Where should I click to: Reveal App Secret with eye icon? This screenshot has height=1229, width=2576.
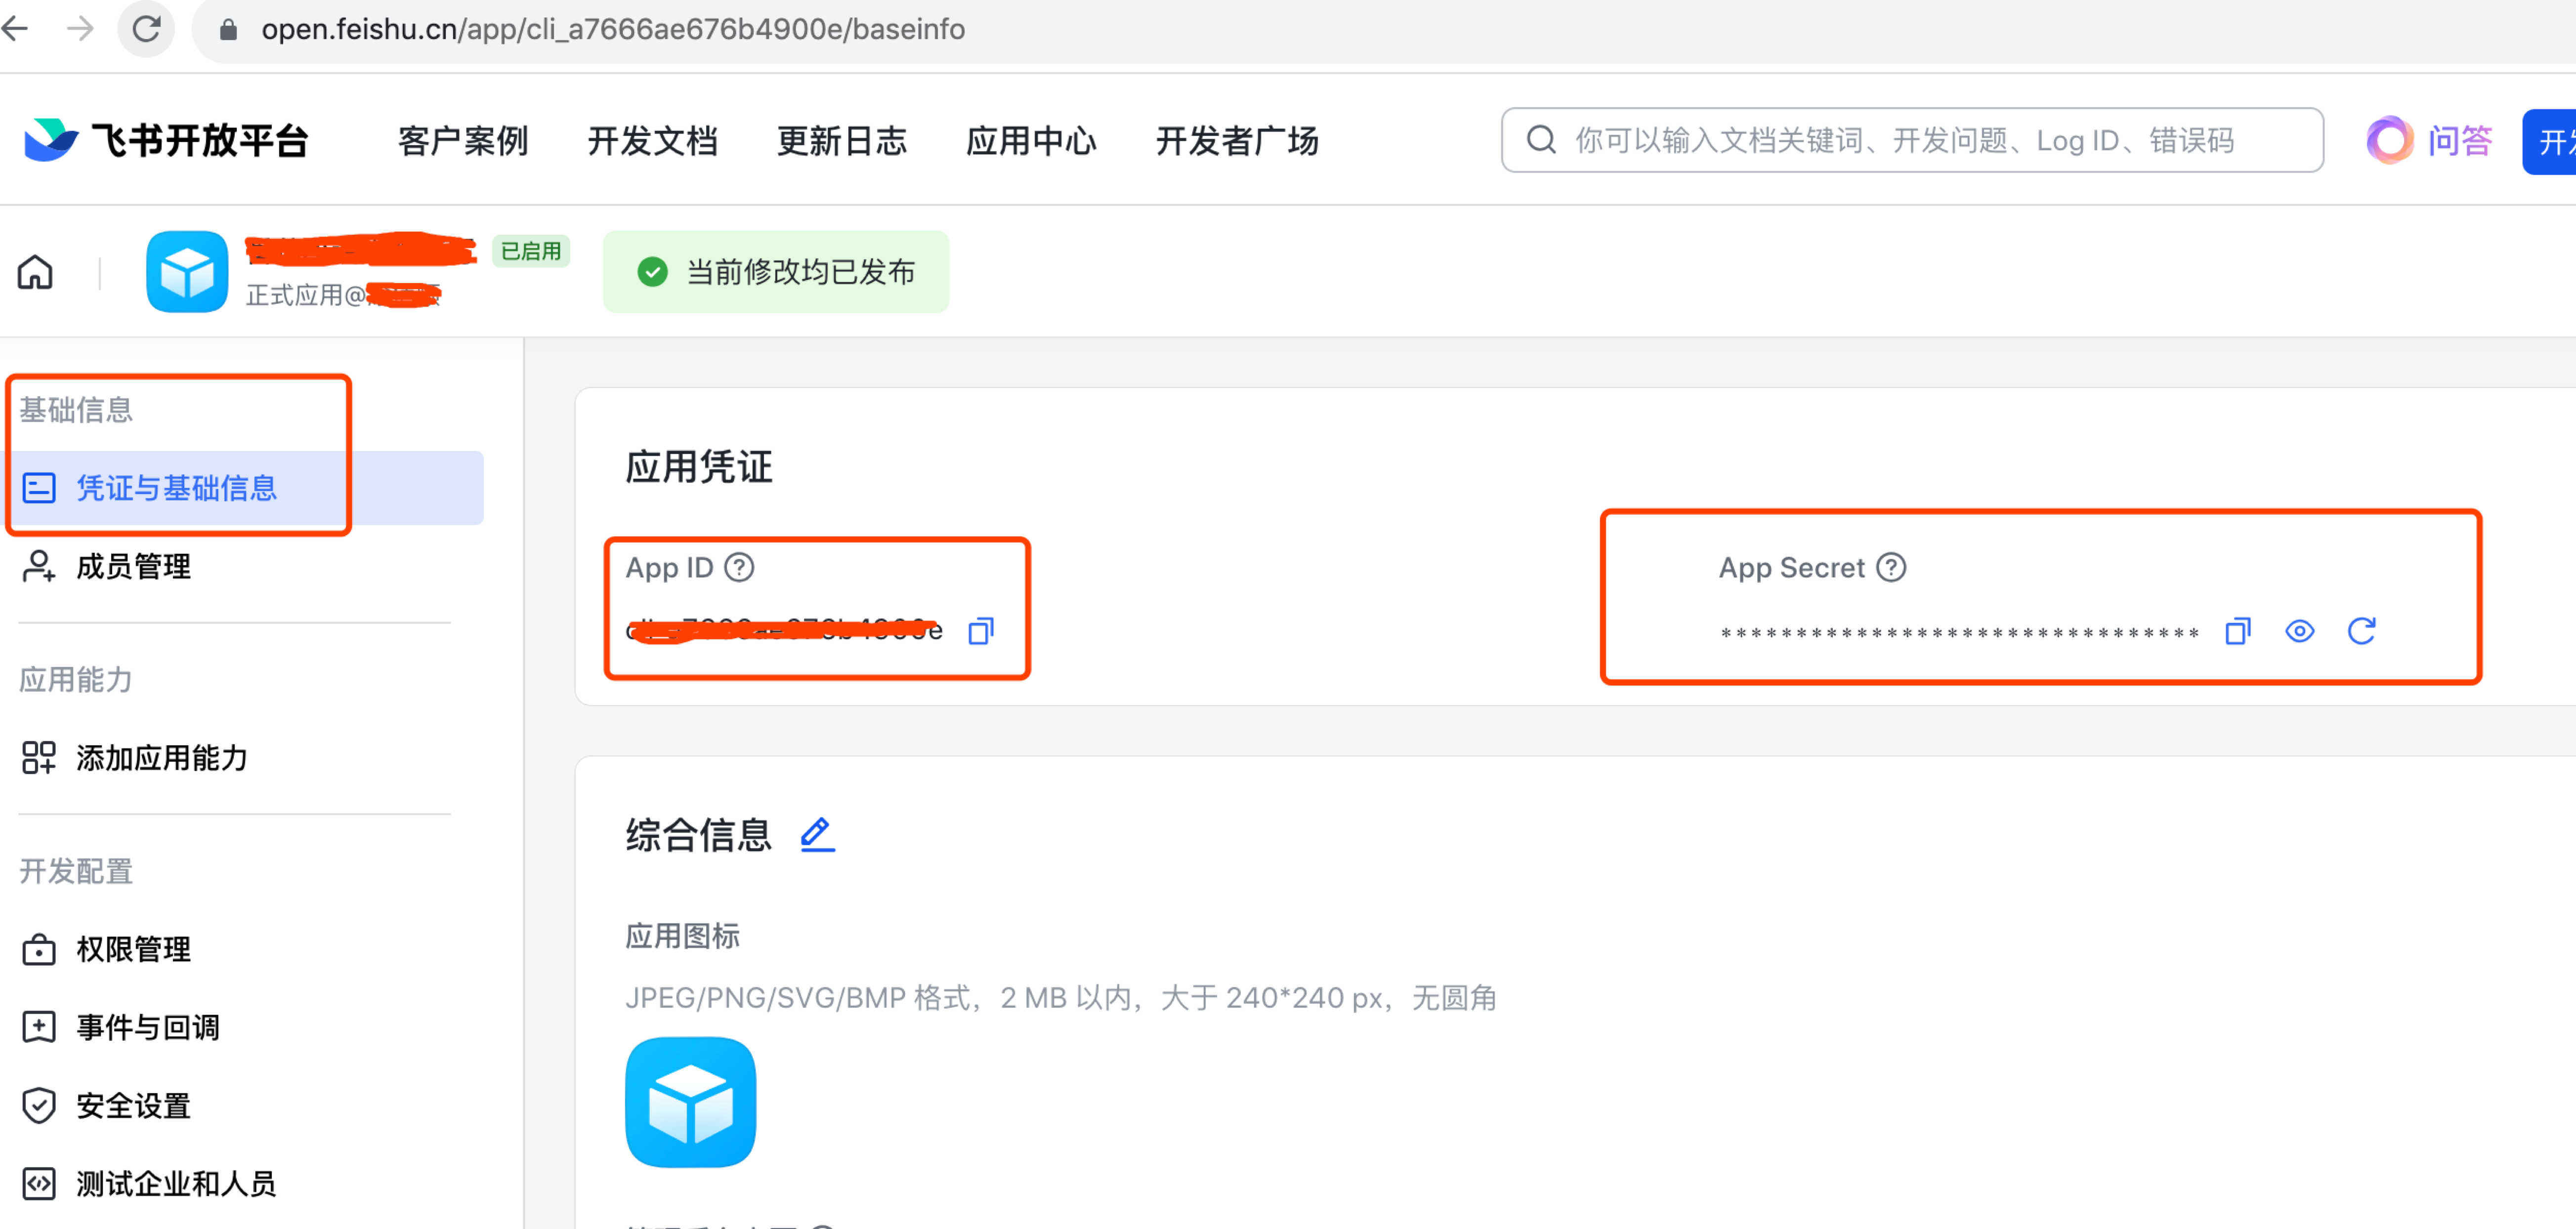coord(2299,631)
